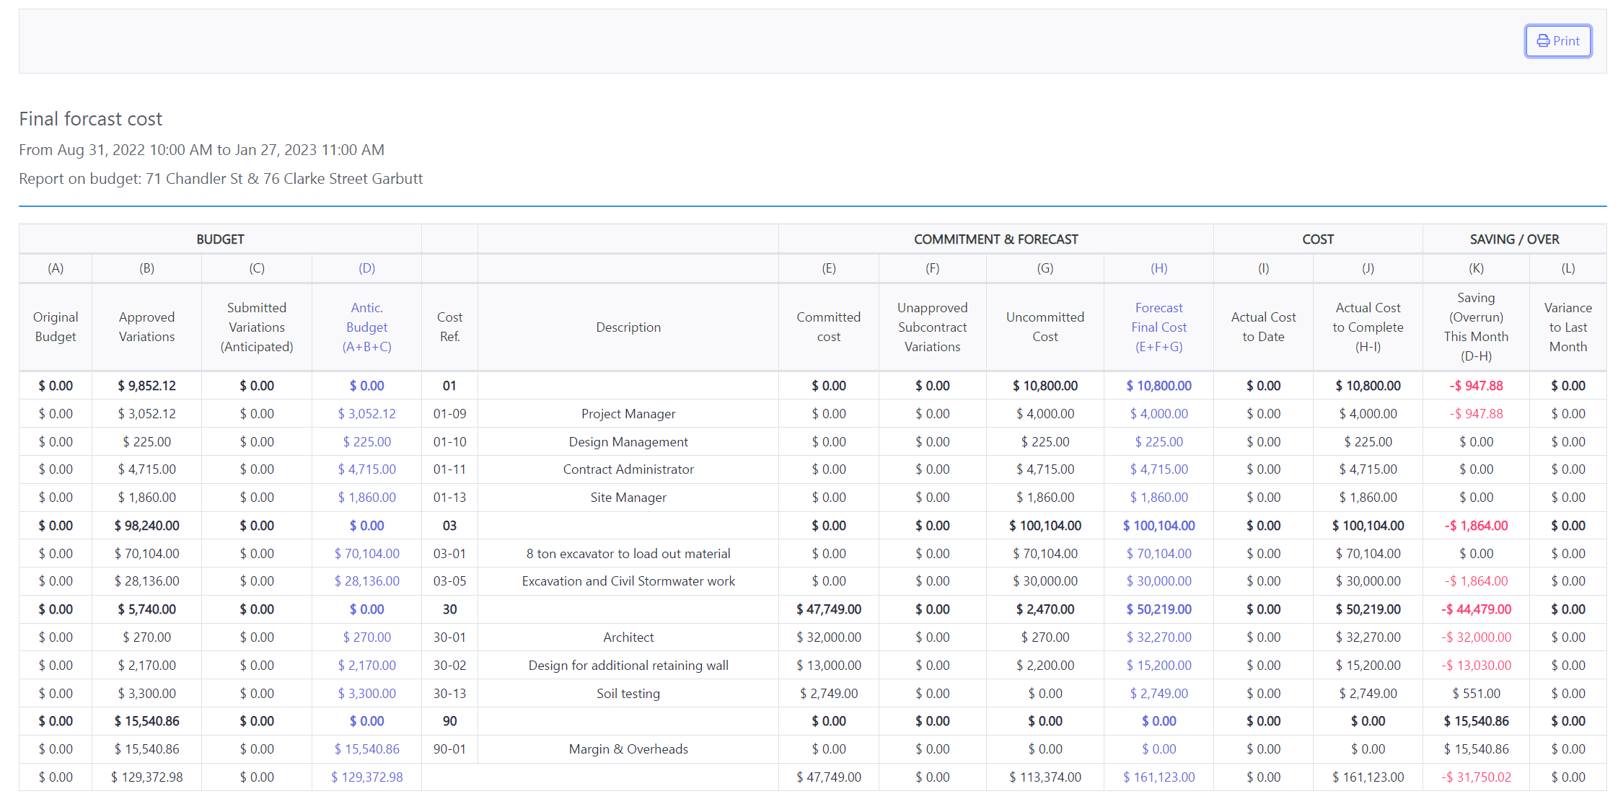This screenshot has height=799, width=1618.
Task: Click the printer icon in Print button
Action: pos(1542,41)
